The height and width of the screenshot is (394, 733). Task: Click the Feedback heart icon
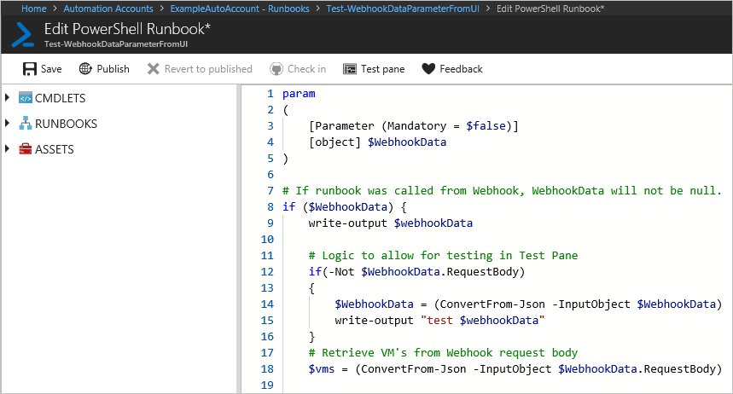tap(428, 69)
